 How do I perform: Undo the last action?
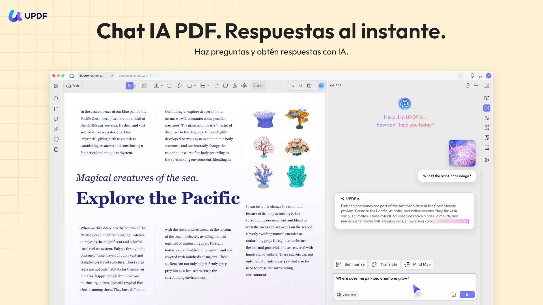coord(292,86)
